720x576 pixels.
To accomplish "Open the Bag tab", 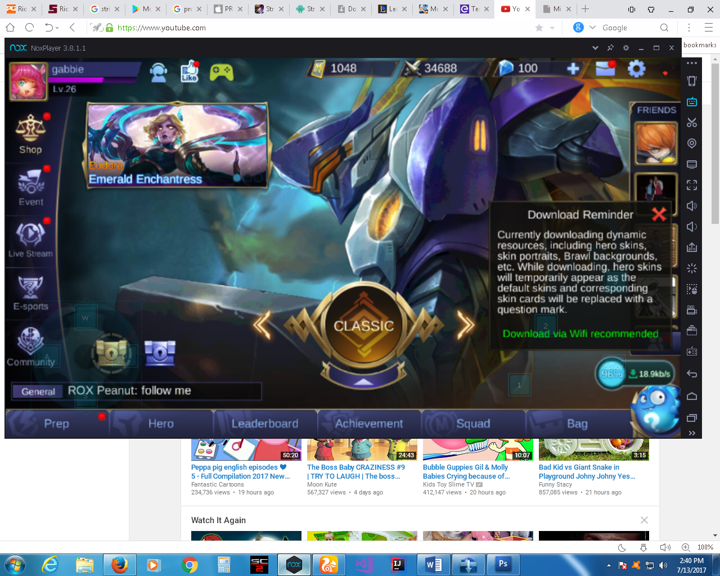I will click(577, 424).
